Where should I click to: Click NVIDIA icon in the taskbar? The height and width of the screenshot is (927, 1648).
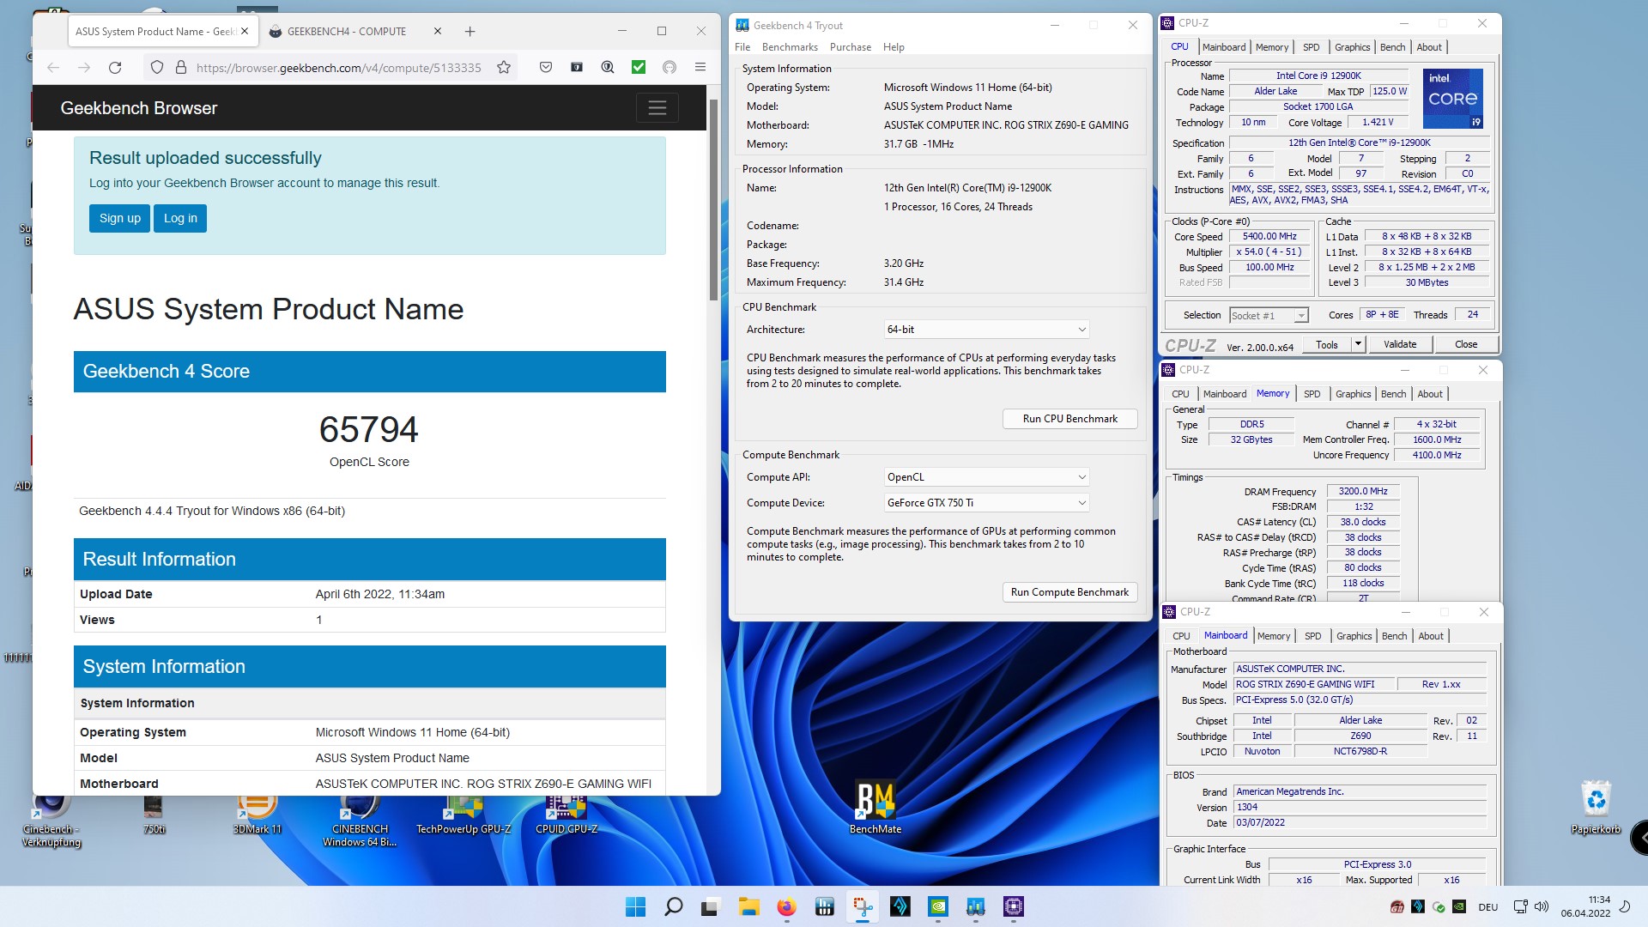point(938,906)
